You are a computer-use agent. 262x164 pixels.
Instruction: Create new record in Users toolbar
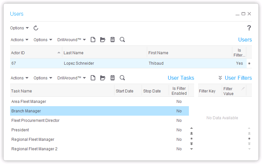[93, 40]
